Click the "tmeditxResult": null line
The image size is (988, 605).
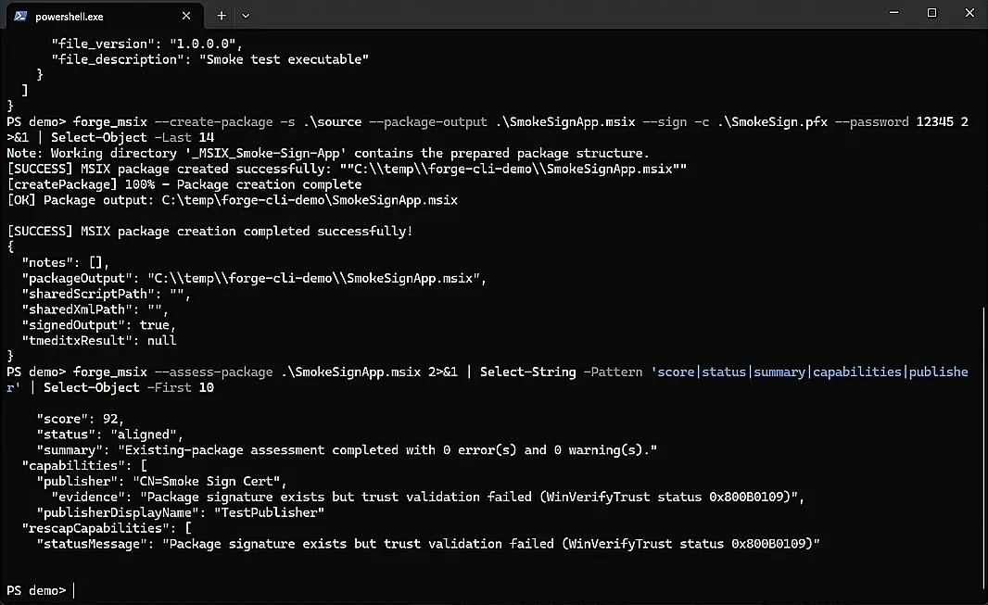[x=99, y=341]
